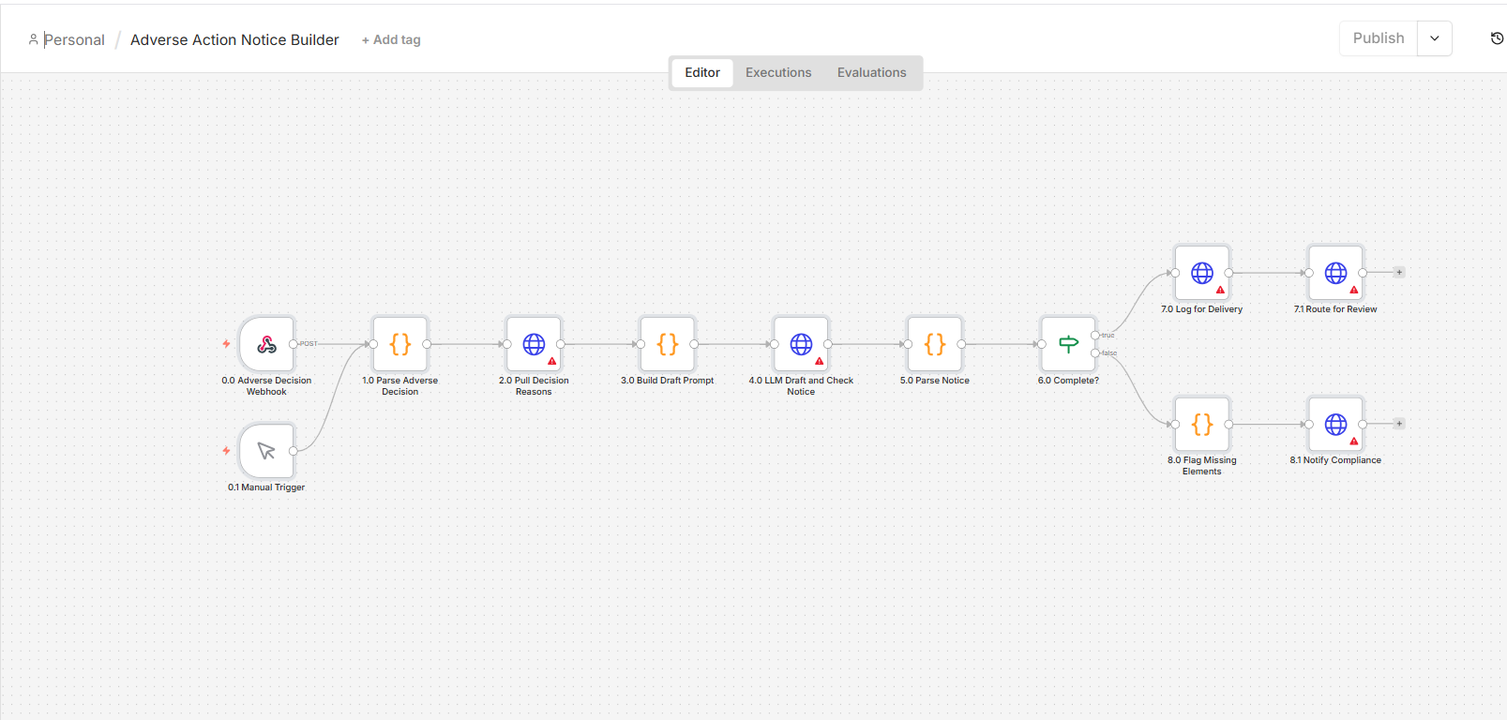Open the Notify Compliance node

pos(1336,425)
